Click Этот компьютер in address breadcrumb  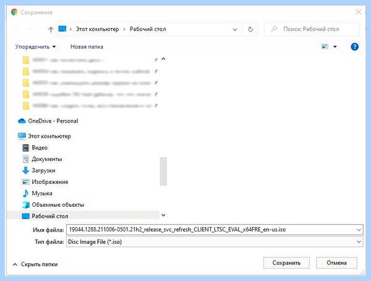(97, 29)
